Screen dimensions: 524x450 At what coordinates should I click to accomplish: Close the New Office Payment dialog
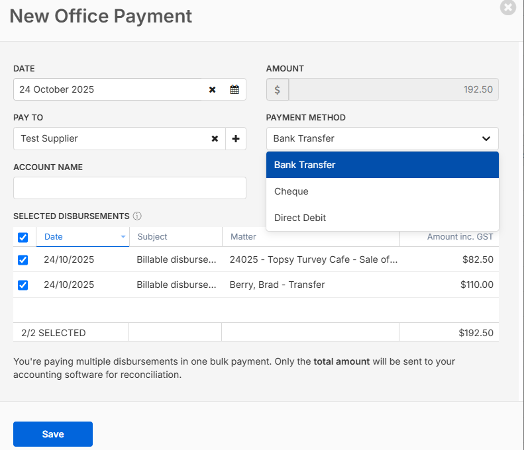point(508,8)
